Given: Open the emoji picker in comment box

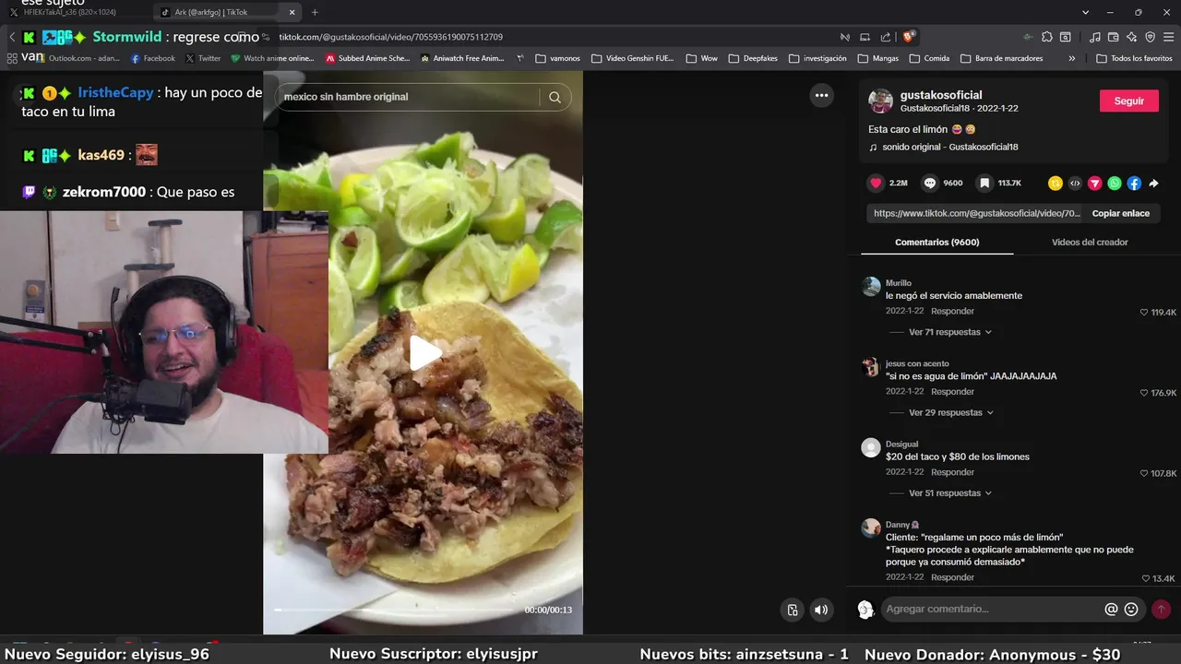Looking at the screenshot, I should pos(1131,609).
